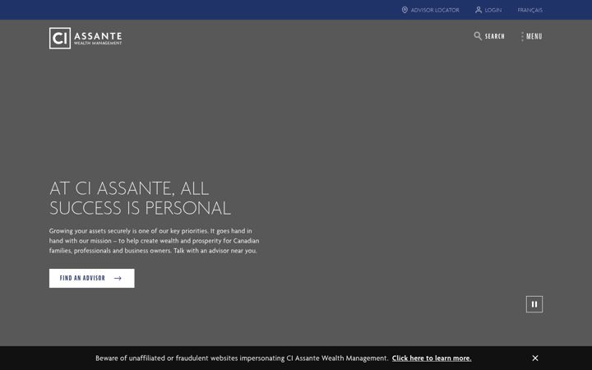Switch language to Français
Image resolution: width=592 pixels, height=370 pixels.
coord(530,10)
